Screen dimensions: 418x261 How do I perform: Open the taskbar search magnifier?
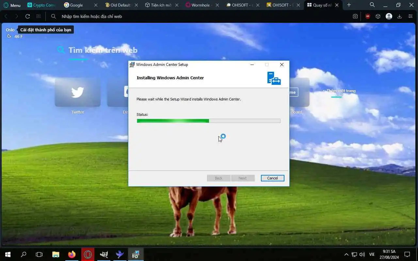24,254
